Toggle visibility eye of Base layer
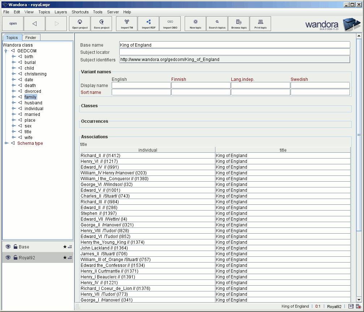364x312 pixels. [x=8, y=247]
